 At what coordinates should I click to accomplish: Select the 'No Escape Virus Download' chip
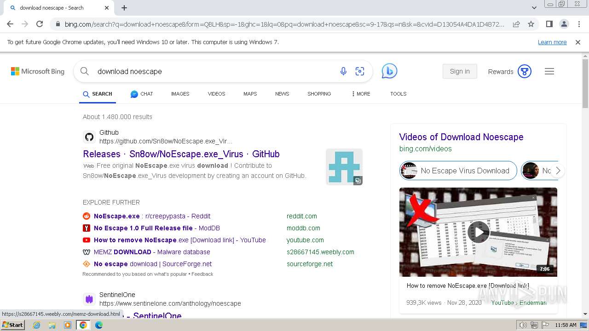pyautogui.click(x=458, y=171)
